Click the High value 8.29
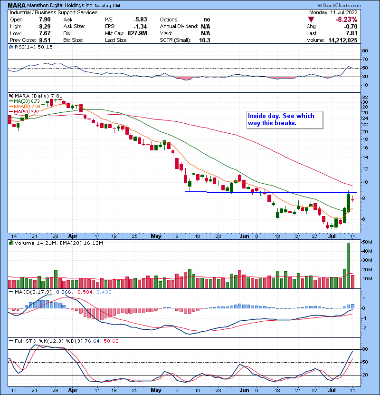The image size is (380, 395). click(x=45, y=27)
